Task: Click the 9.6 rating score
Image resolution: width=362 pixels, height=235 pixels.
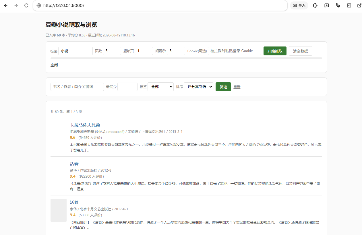Action: [x=73, y=138]
